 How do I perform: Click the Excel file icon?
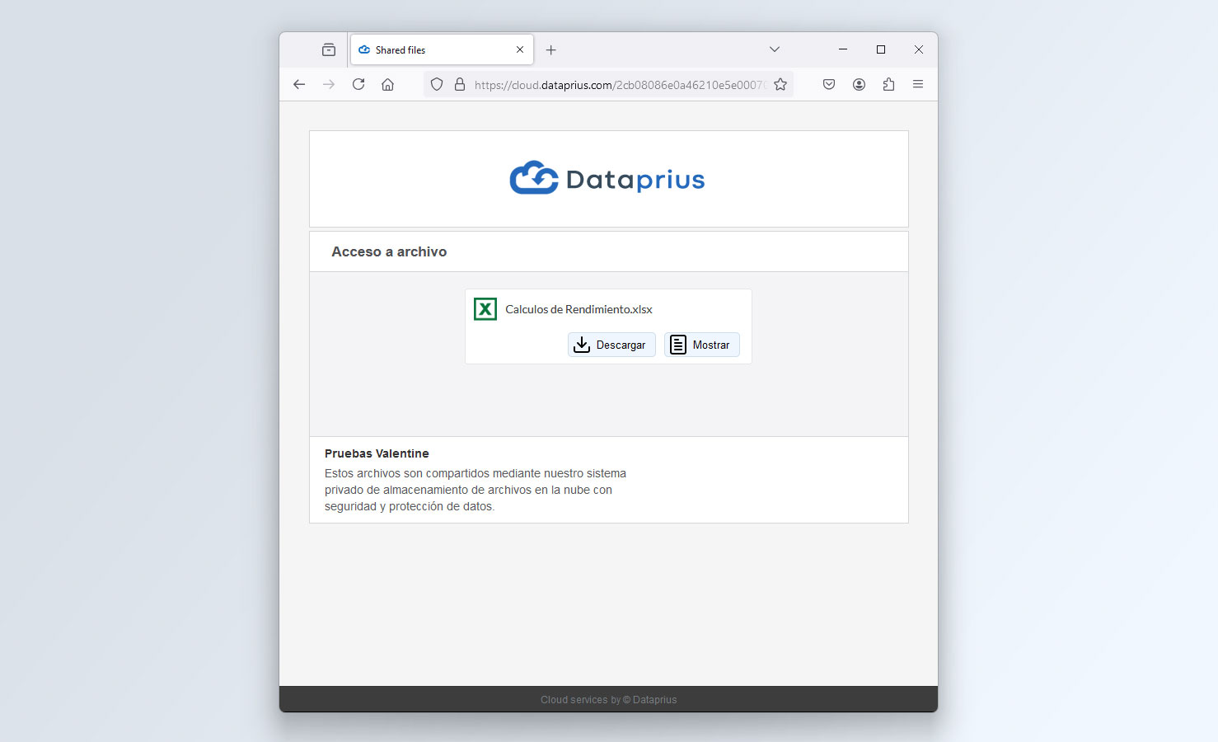(485, 309)
